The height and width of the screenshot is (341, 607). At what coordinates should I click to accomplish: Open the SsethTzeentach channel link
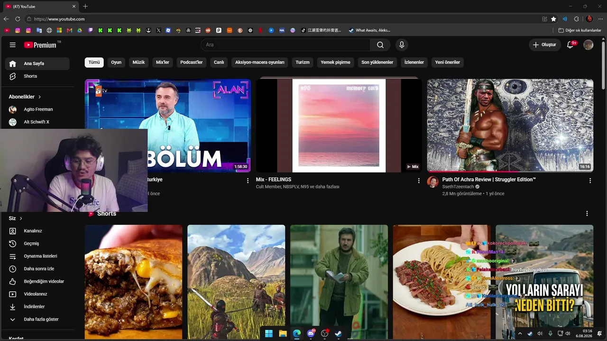tap(458, 187)
